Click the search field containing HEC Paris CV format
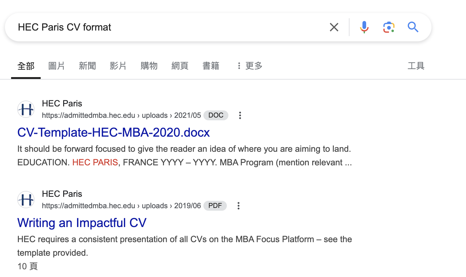This screenshot has width=466, height=277. 166,27
